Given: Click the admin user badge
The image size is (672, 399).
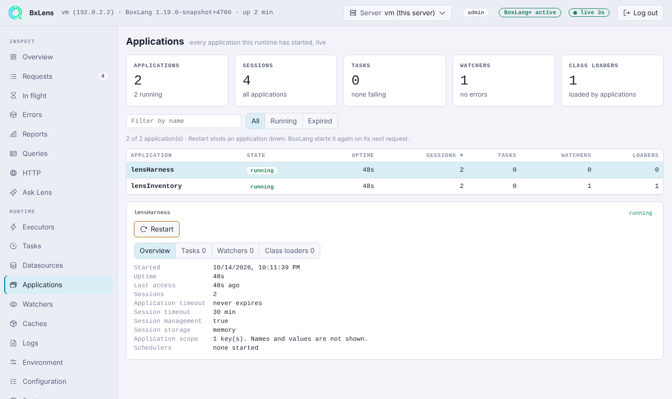Looking at the screenshot, I should (x=476, y=13).
